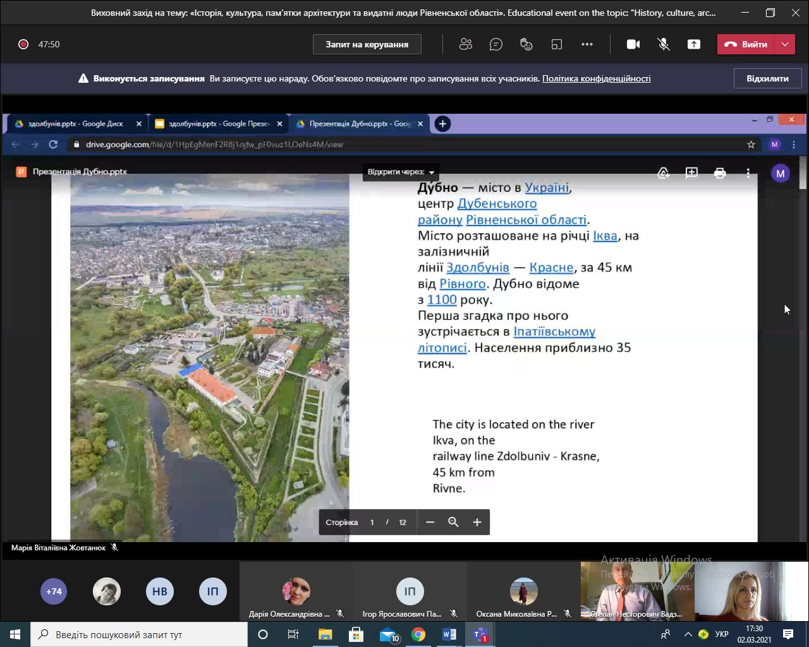Open the meeting chat conversation

(496, 44)
